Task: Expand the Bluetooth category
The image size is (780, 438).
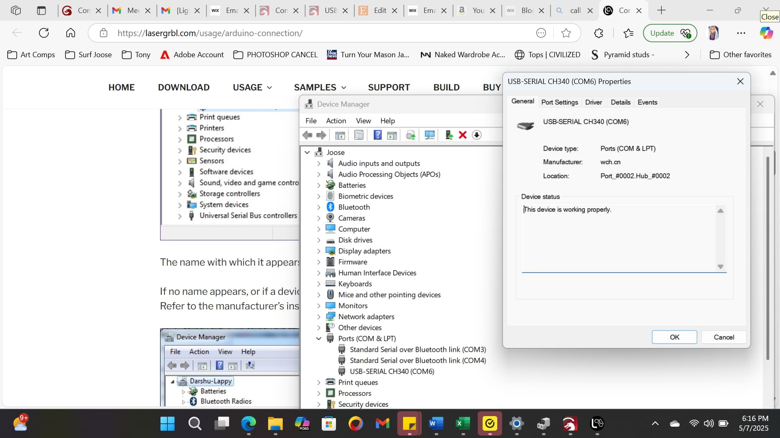Action: tap(318, 207)
